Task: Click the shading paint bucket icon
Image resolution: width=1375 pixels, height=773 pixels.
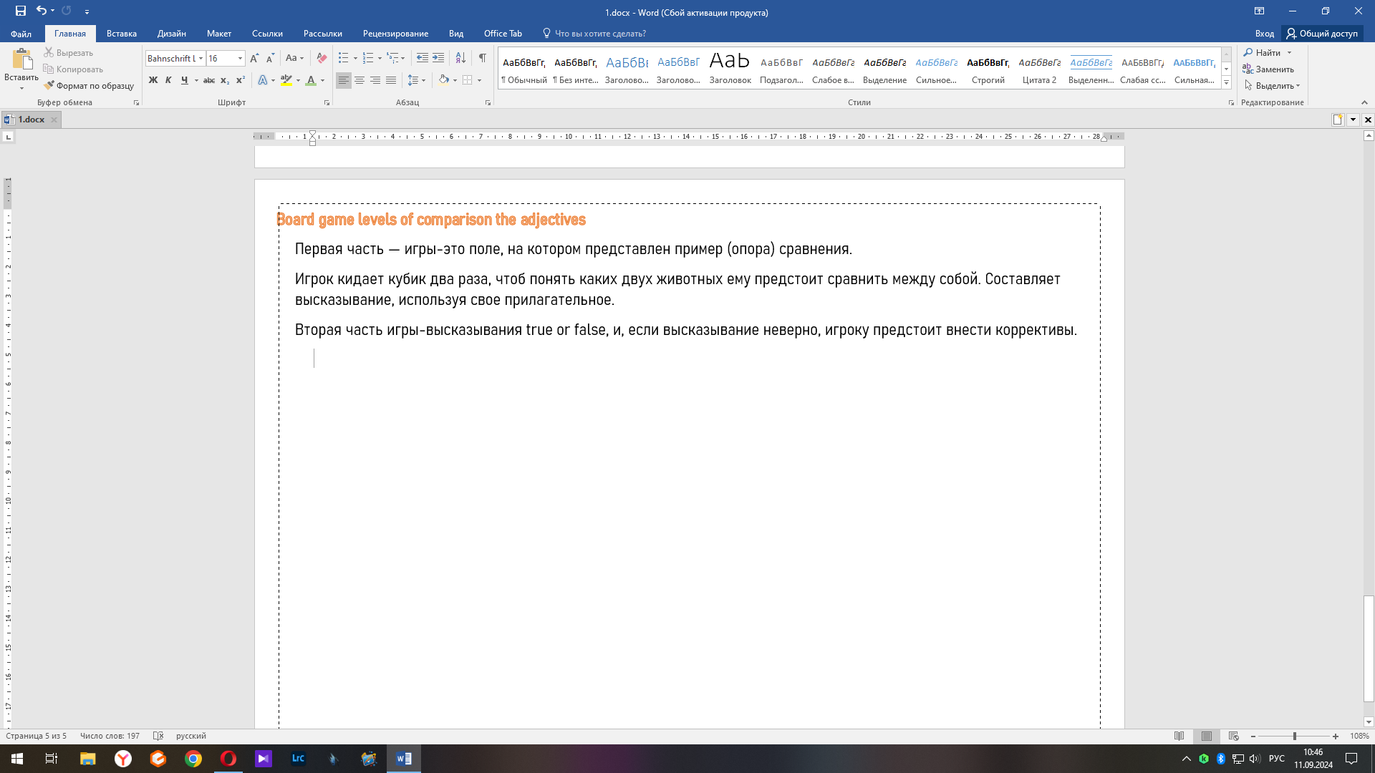Action: coord(444,80)
